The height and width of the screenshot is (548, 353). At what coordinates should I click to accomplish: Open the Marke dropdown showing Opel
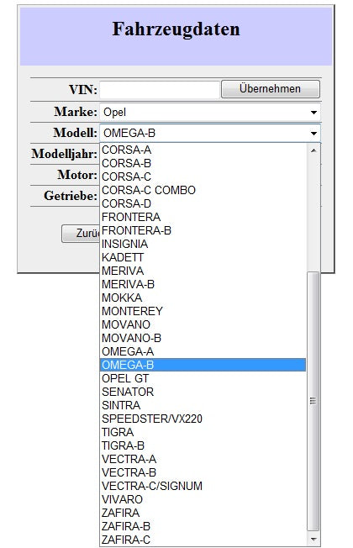pyautogui.click(x=210, y=112)
